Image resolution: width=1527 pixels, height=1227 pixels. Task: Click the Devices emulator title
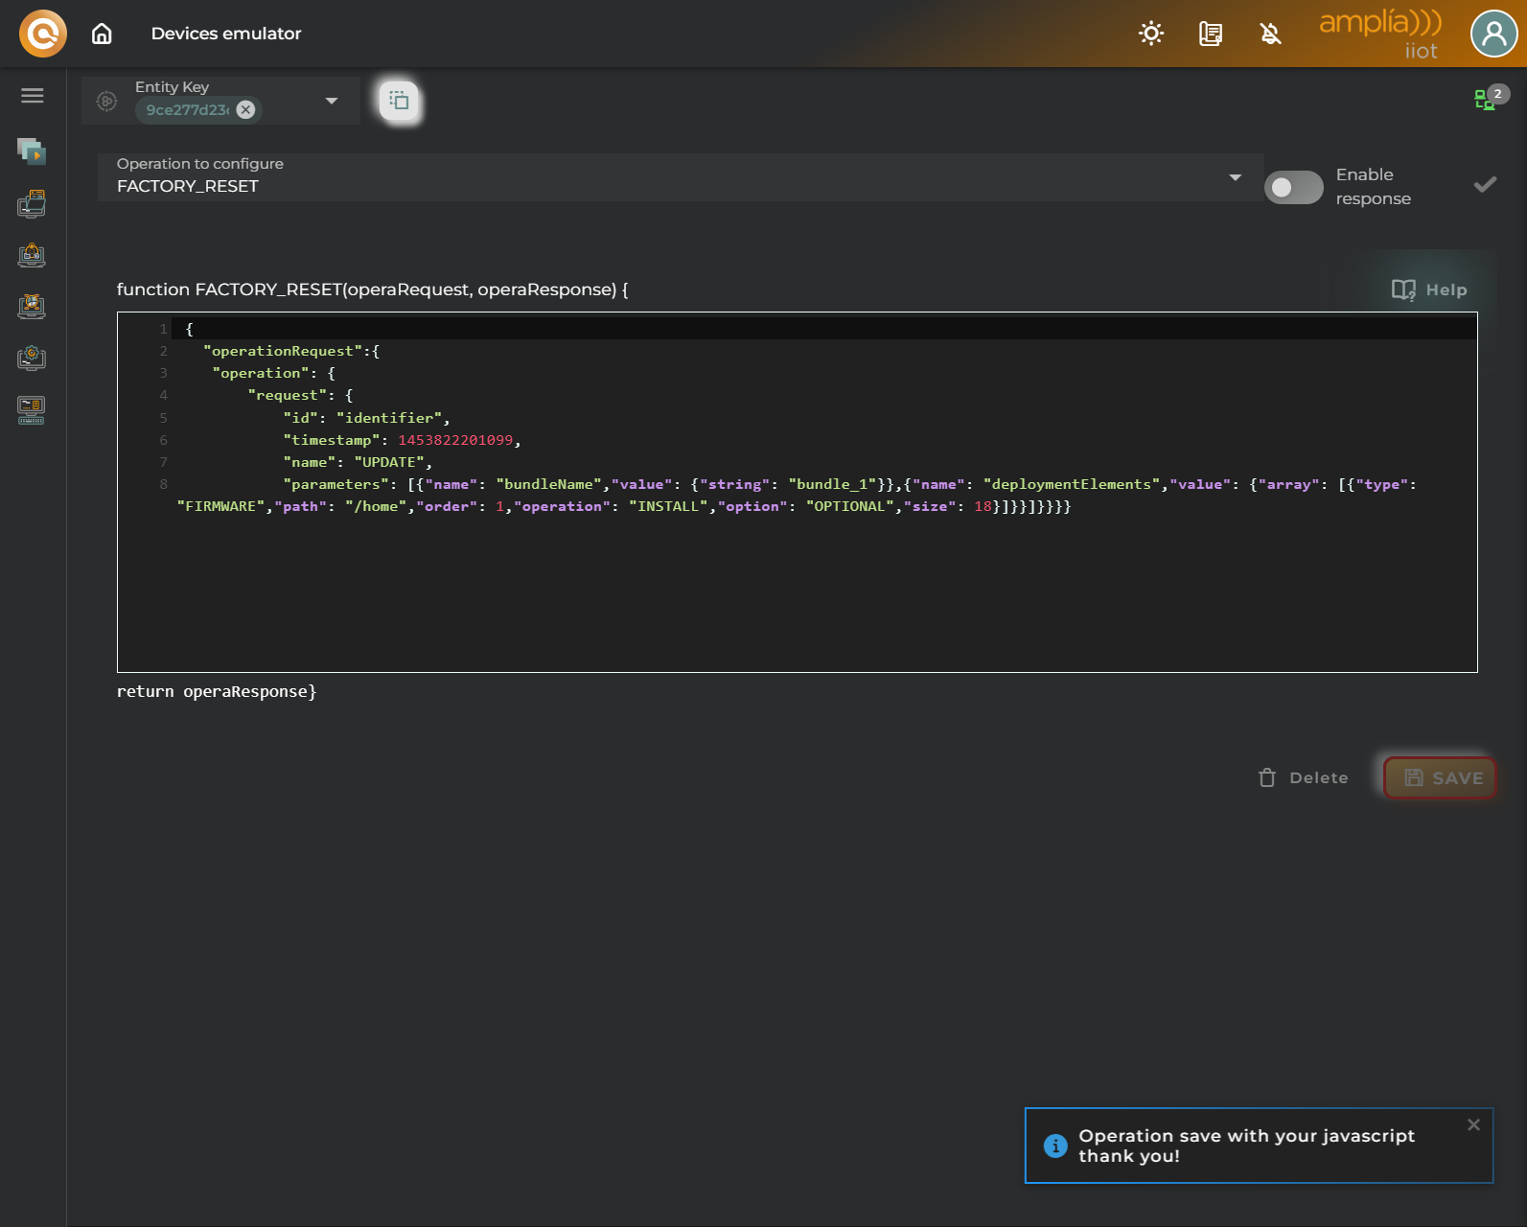(x=226, y=34)
